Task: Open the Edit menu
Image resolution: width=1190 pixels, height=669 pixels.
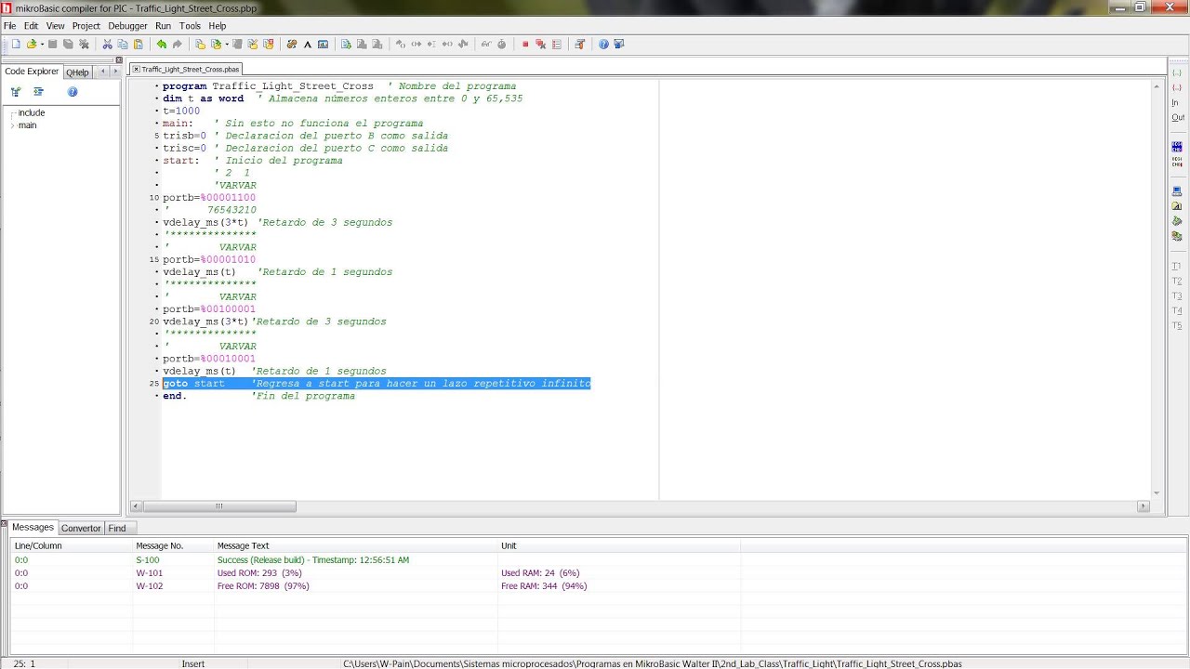Action: click(31, 26)
